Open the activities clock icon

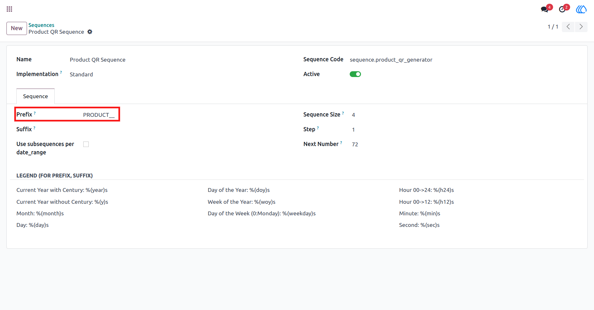point(562,9)
